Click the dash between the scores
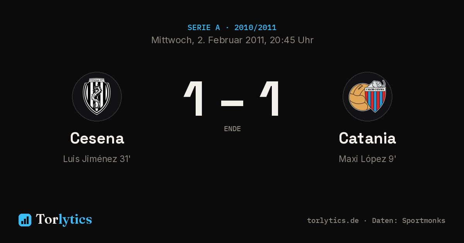464x243 pixels. (x=232, y=103)
